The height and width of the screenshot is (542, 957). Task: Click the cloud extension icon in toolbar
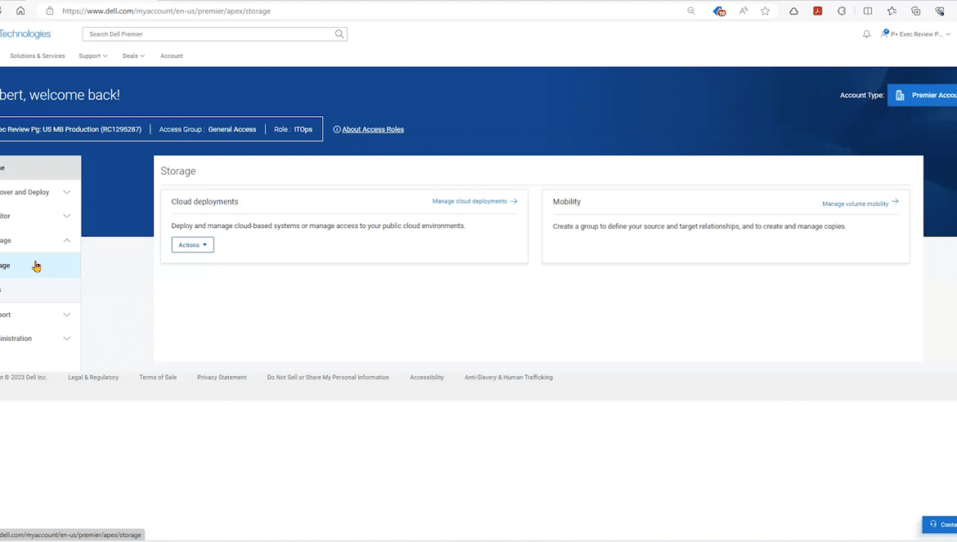(793, 11)
